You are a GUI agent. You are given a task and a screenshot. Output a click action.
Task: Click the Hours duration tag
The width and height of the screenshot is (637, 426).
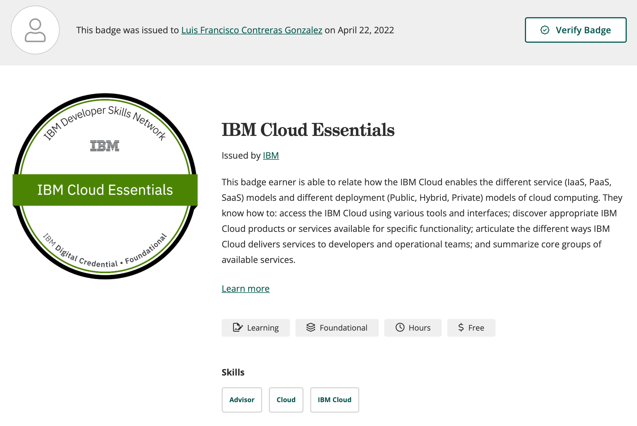click(413, 328)
